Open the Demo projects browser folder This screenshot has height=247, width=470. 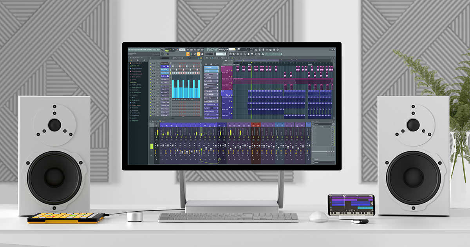[x=136, y=87]
